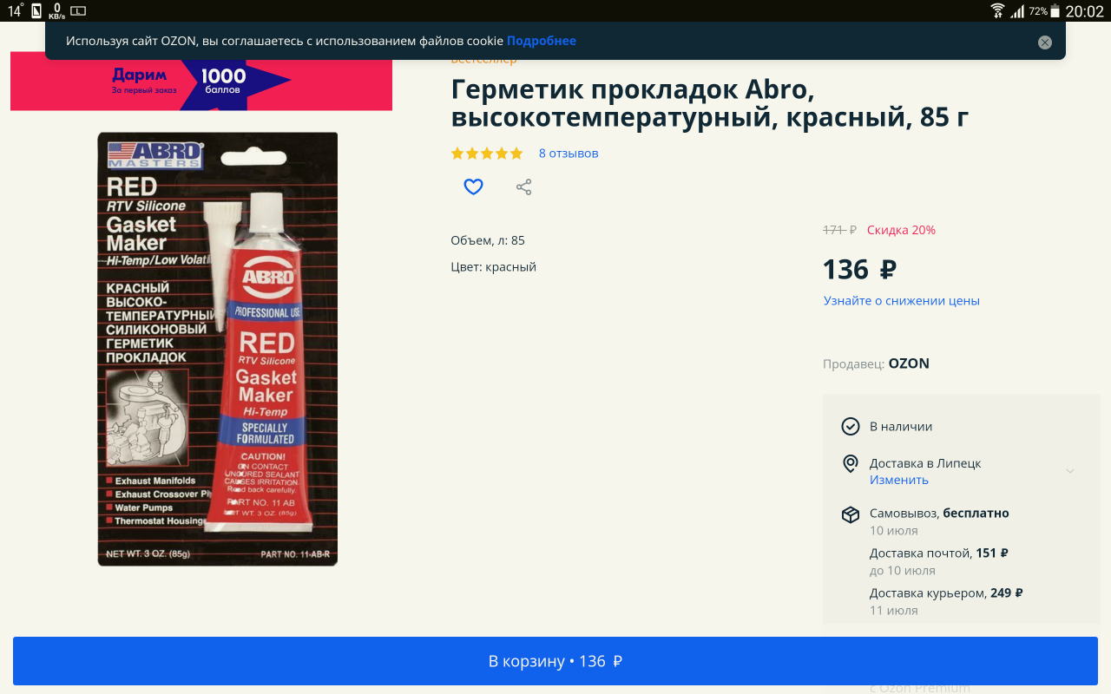Tap the clock showing 20:02
1111x694 pixels.
coord(1084,11)
